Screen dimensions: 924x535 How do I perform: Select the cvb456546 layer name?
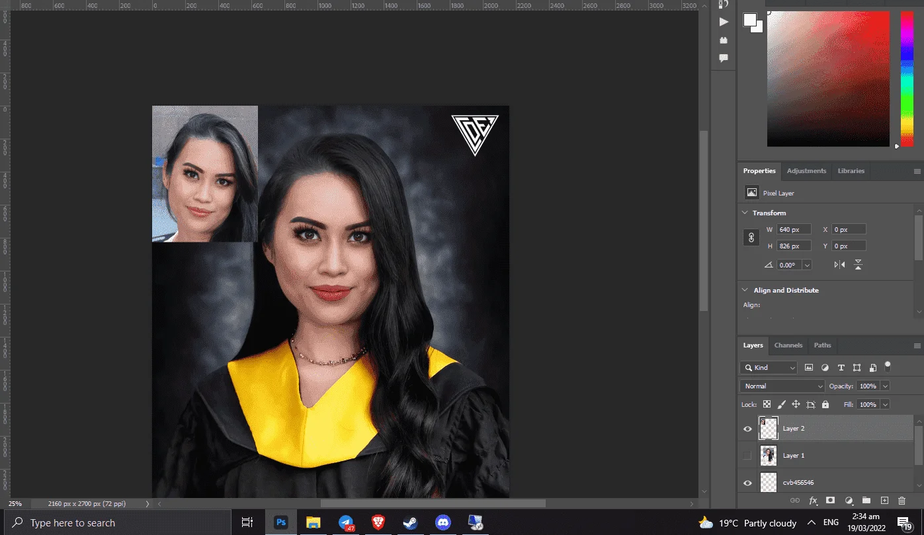point(798,483)
